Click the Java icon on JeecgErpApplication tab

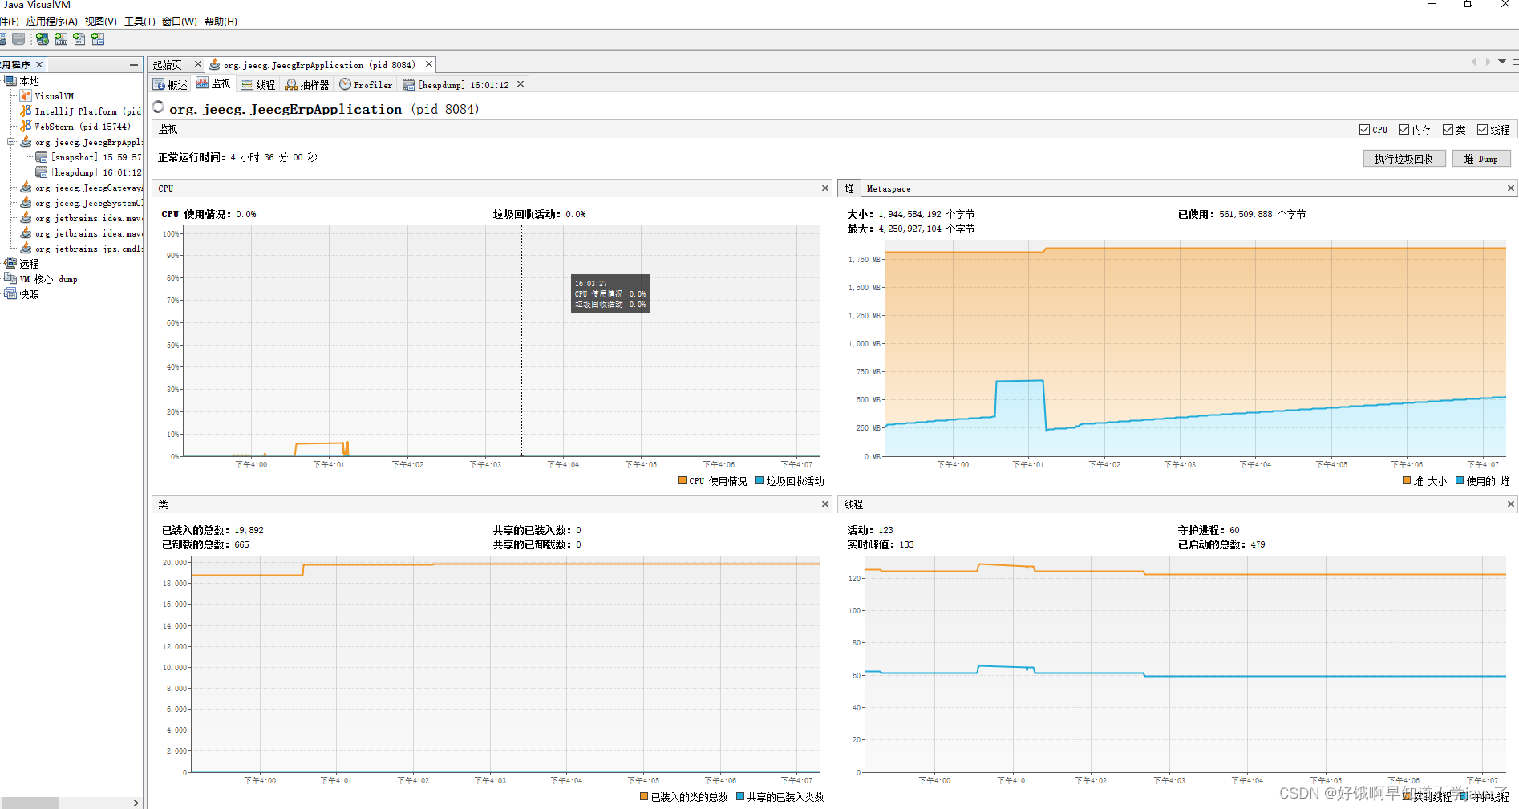click(x=215, y=65)
